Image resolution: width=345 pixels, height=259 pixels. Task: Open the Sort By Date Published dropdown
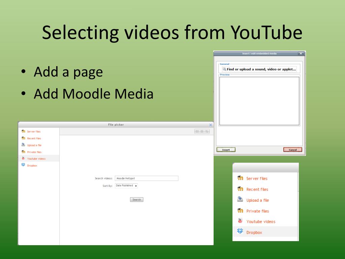pyautogui.click(x=126, y=186)
